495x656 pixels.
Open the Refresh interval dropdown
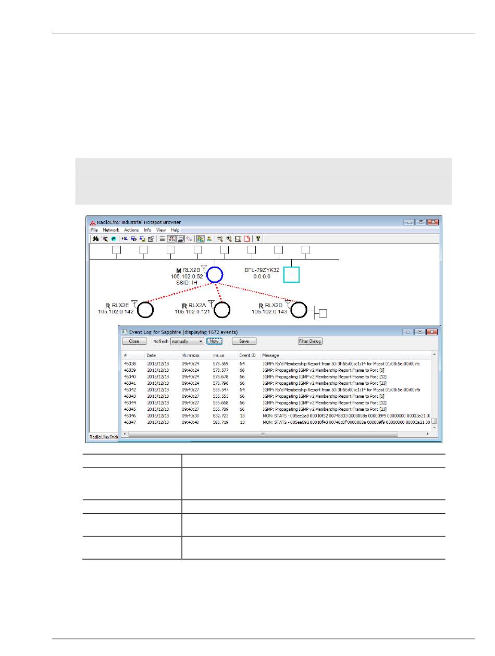187,342
